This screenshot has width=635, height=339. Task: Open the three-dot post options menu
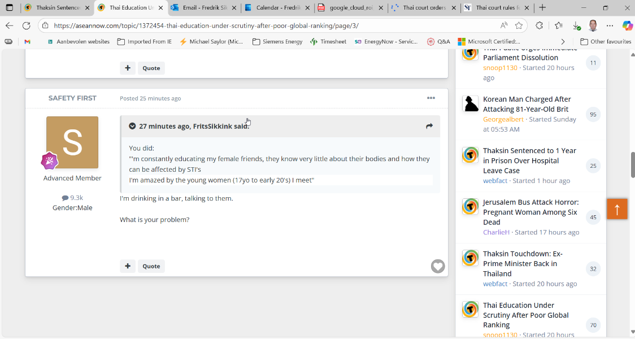(x=431, y=98)
